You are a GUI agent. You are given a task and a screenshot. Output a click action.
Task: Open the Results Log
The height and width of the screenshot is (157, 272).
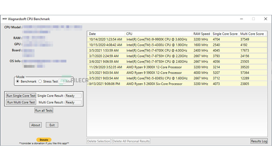[x=259, y=141]
